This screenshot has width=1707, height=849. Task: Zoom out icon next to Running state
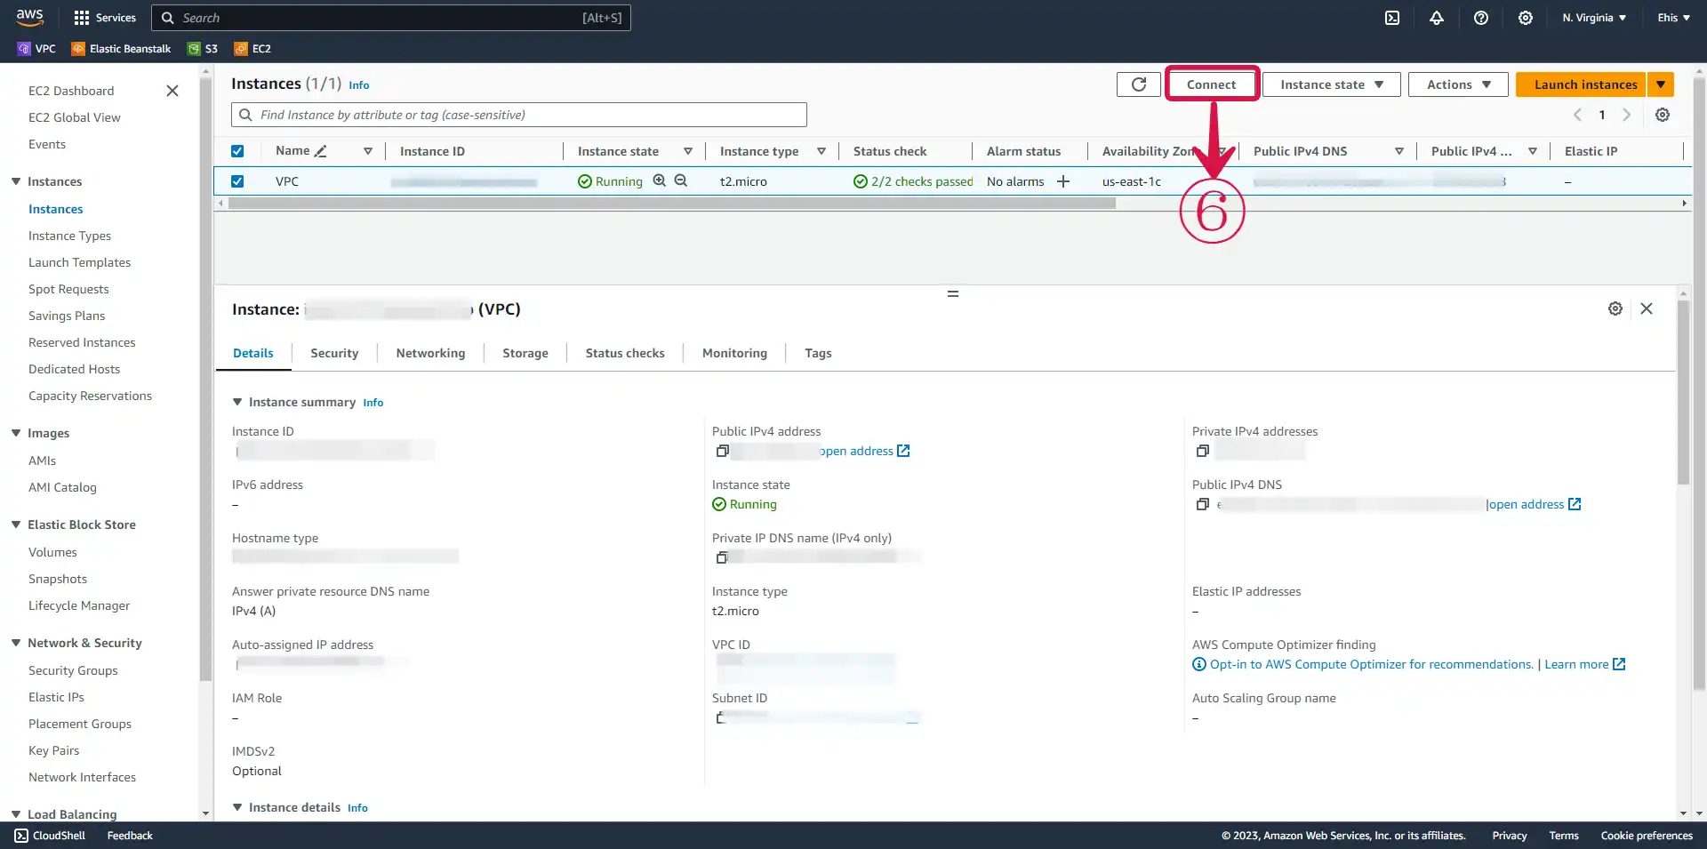pos(681,180)
